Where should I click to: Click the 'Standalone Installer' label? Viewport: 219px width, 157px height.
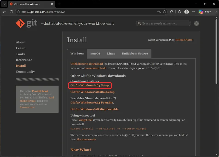click(85, 81)
